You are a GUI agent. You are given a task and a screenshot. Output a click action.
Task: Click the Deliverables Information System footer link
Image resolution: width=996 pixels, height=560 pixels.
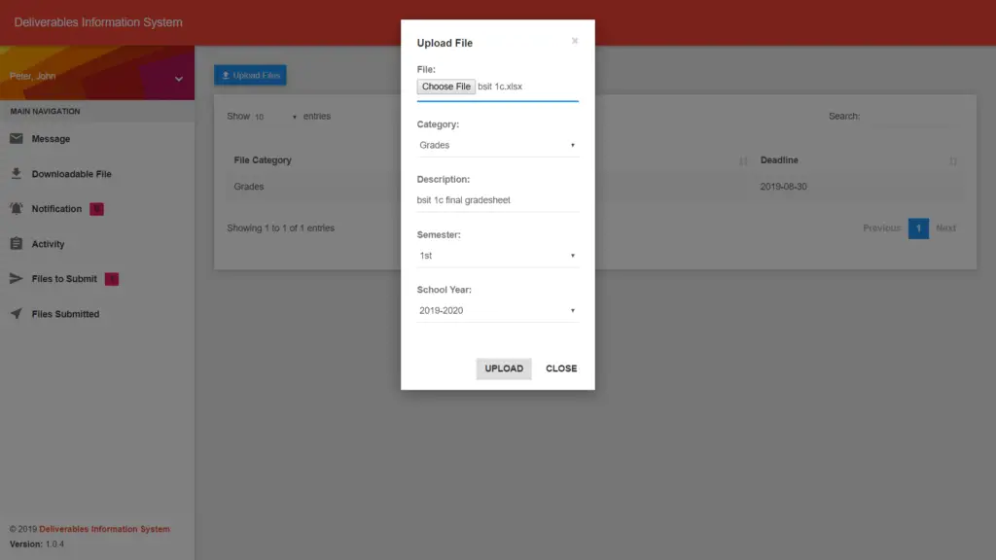tap(102, 528)
